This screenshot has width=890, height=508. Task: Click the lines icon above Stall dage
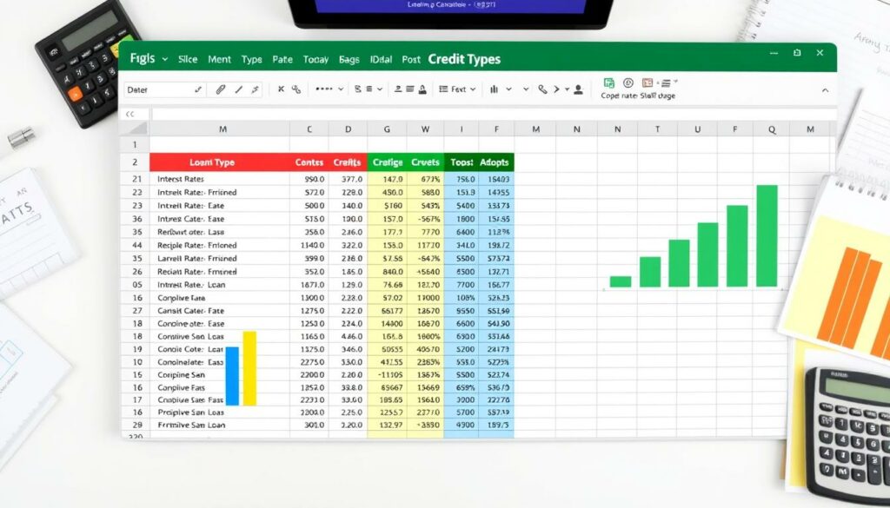666,82
